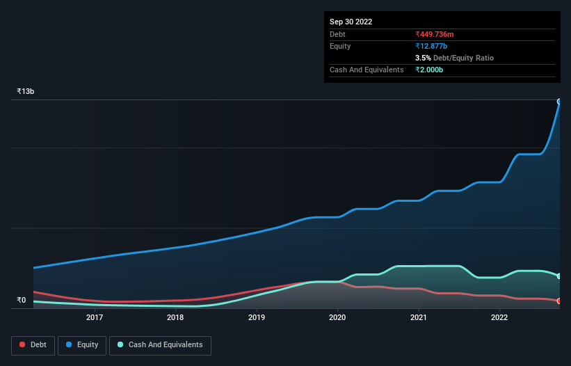The width and height of the screenshot is (571, 366).
Task: Toggle the Debt legend button
Action: click(x=33, y=345)
